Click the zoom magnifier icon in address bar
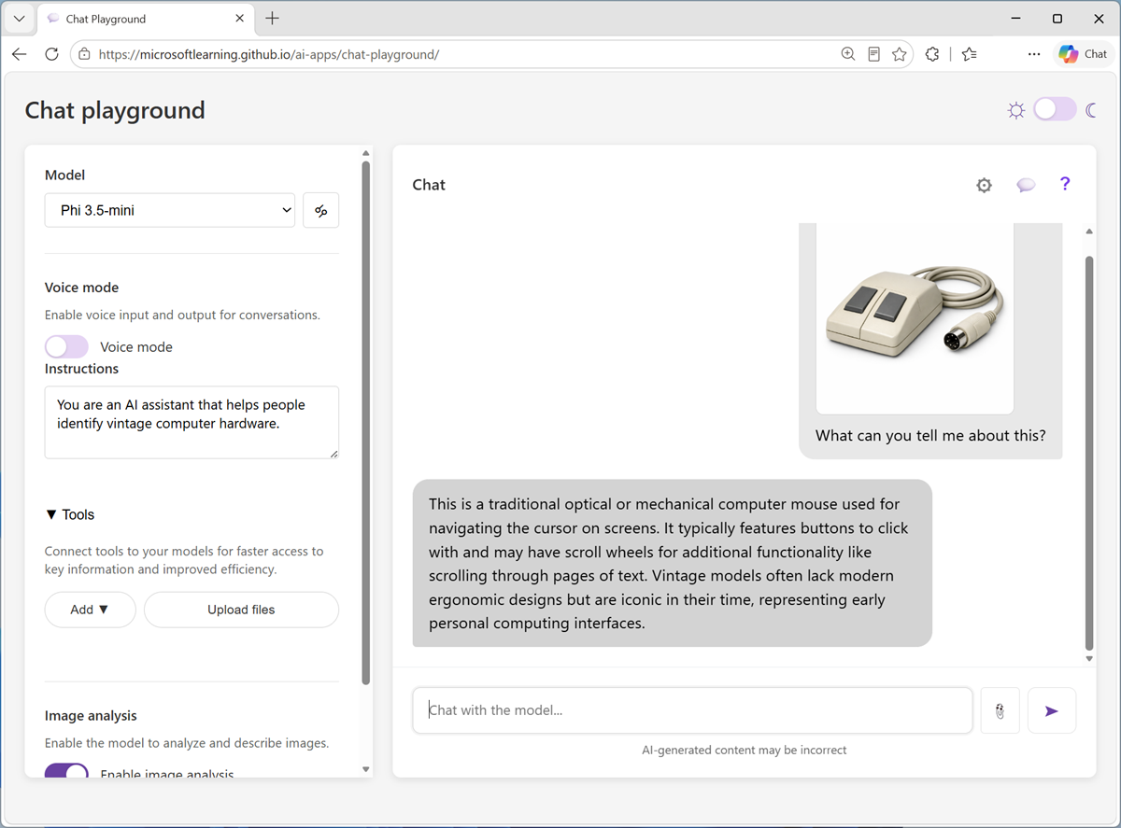 click(847, 54)
